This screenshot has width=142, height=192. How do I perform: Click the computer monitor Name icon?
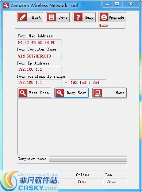pos(98,93)
